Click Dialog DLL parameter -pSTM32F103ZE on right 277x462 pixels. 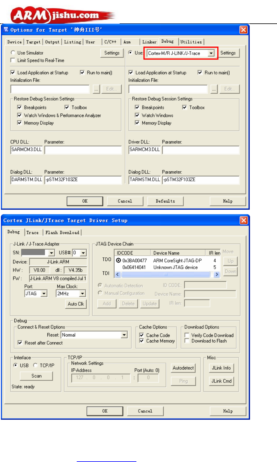(x=201, y=179)
